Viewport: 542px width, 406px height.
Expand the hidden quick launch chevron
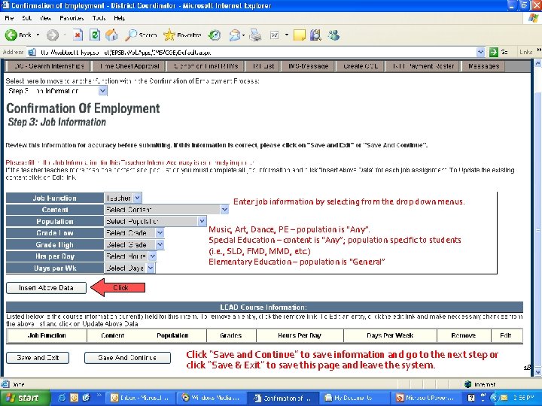pyautogui.click(x=99, y=395)
